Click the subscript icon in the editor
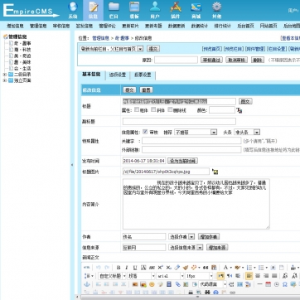Screen dimensions: 300x300 tap(168, 268)
